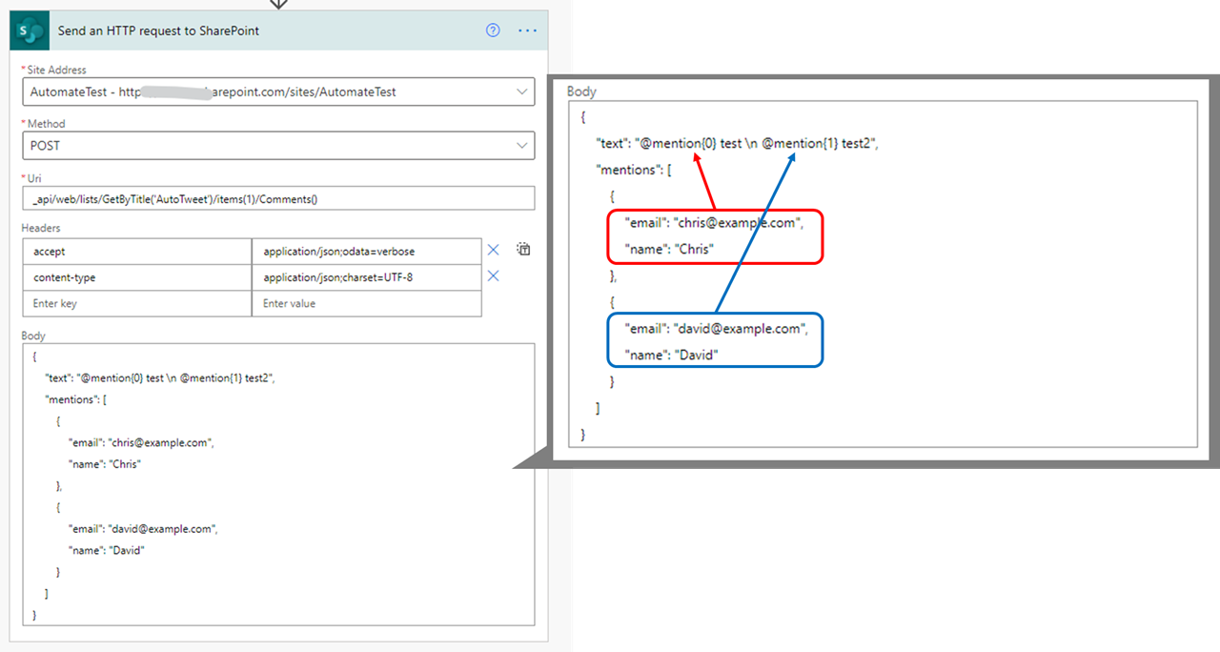The height and width of the screenshot is (652, 1220).
Task: Delete the accept header row
Action: pyautogui.click(x=494, y=250)
